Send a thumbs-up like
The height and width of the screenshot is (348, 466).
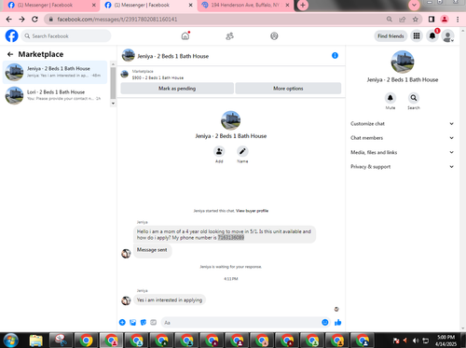[338, 323]
